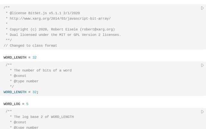
Task: Select the WORD_LENGTH name in the output result
Action: [15, 57]
